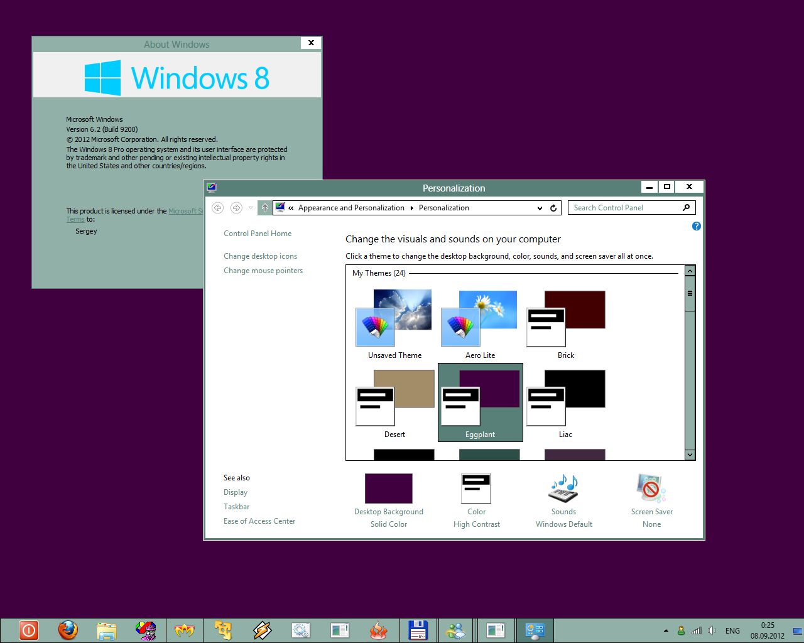Click the Windows Default sounds label

tap(564, 524)
